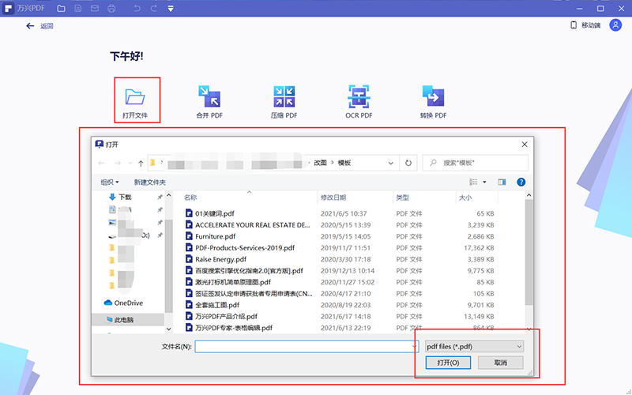The image size is (632, 395).
Task: Open the 组织 organize dropdown menu
Action: pos(110,182)
